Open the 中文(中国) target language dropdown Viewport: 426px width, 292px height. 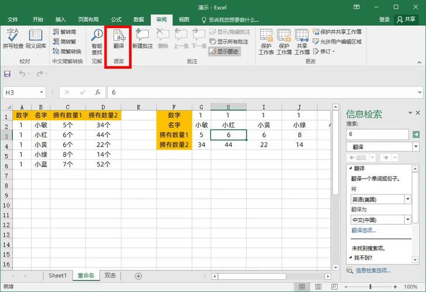tap(407, 220)
